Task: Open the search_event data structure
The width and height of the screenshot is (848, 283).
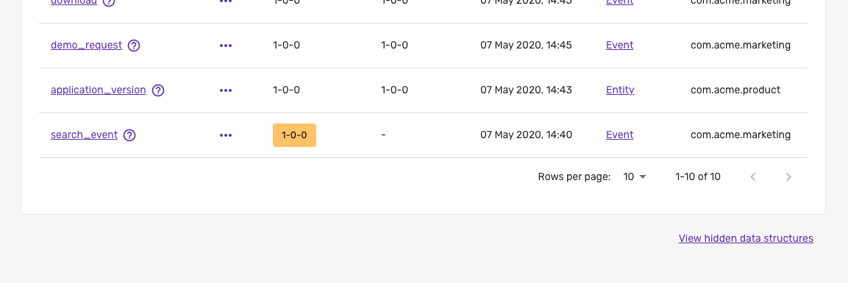Action: click(85, 135)
